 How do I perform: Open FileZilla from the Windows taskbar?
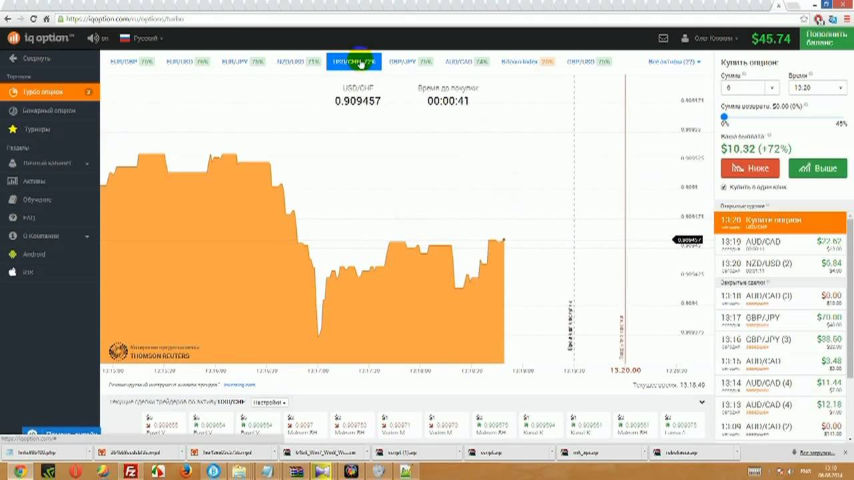coord(131,471)
